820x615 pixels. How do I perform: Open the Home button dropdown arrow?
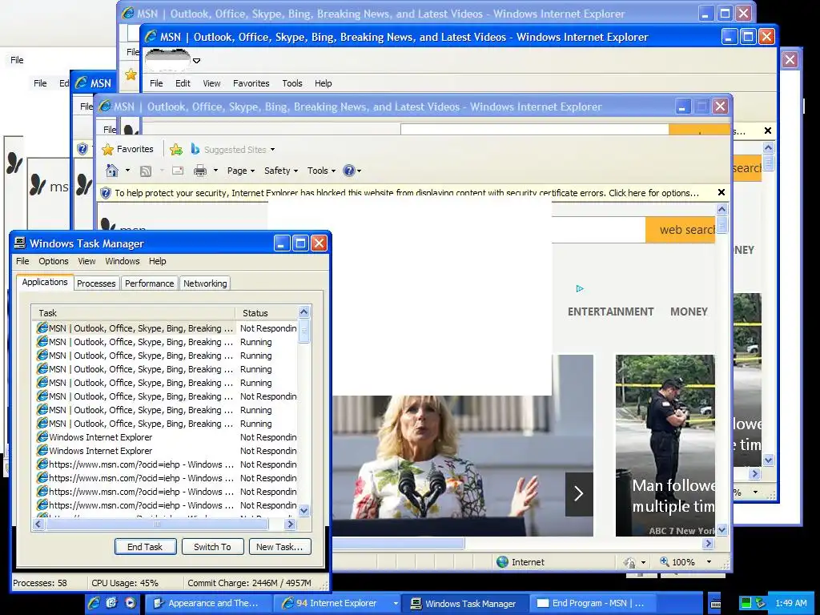point(127,171)
